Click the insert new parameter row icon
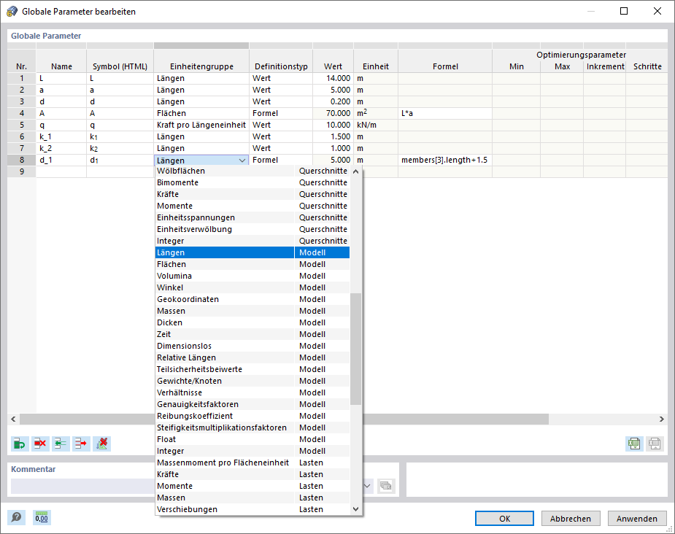Image resolution: width=675 pixels, height=534 pixels. point(20,443)
